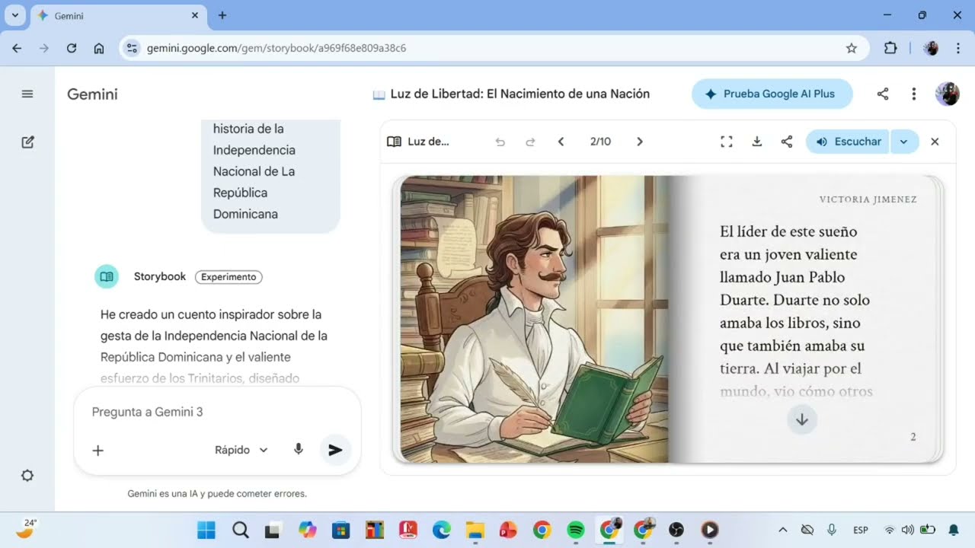This screenshot has height=548, width=975.
Task: Click the Juan Pablo Duarte illustration
Action: (534, 319)
